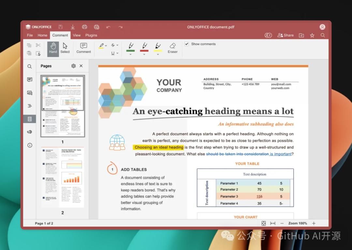Open the Comments panel in the left sidebar
Screen dimensions: 352x250
click(x=30, y=80)
